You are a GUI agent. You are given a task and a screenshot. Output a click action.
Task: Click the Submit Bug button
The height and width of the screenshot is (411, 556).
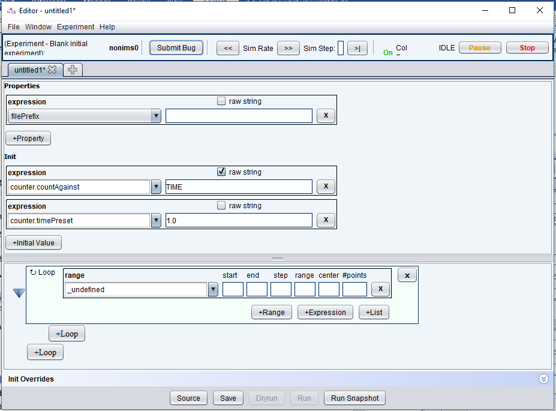click(176, 48)
